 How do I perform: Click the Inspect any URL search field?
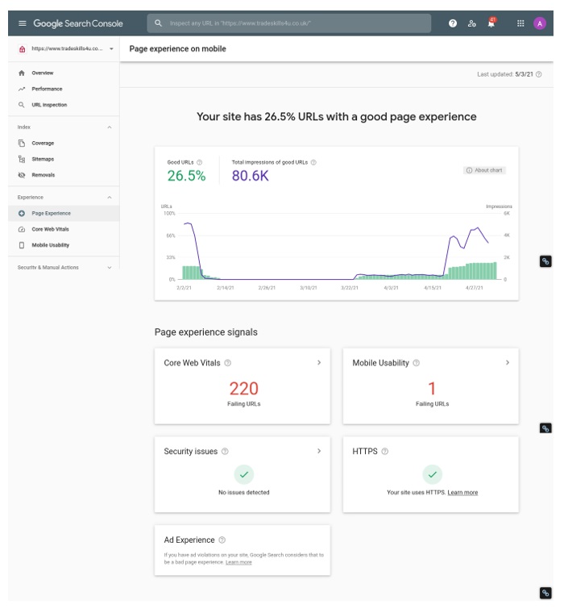(x=289, y=23)
